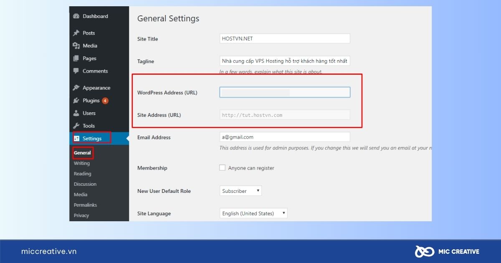
Task: Click the Comments speech bubble icon
Action: pos(76,71)
